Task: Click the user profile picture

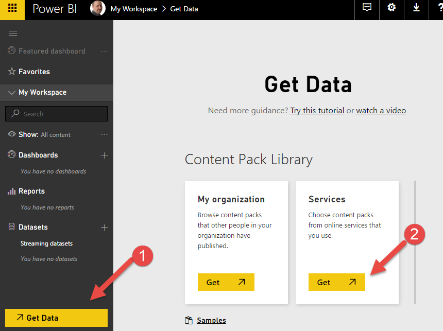Action: [98, 8]
